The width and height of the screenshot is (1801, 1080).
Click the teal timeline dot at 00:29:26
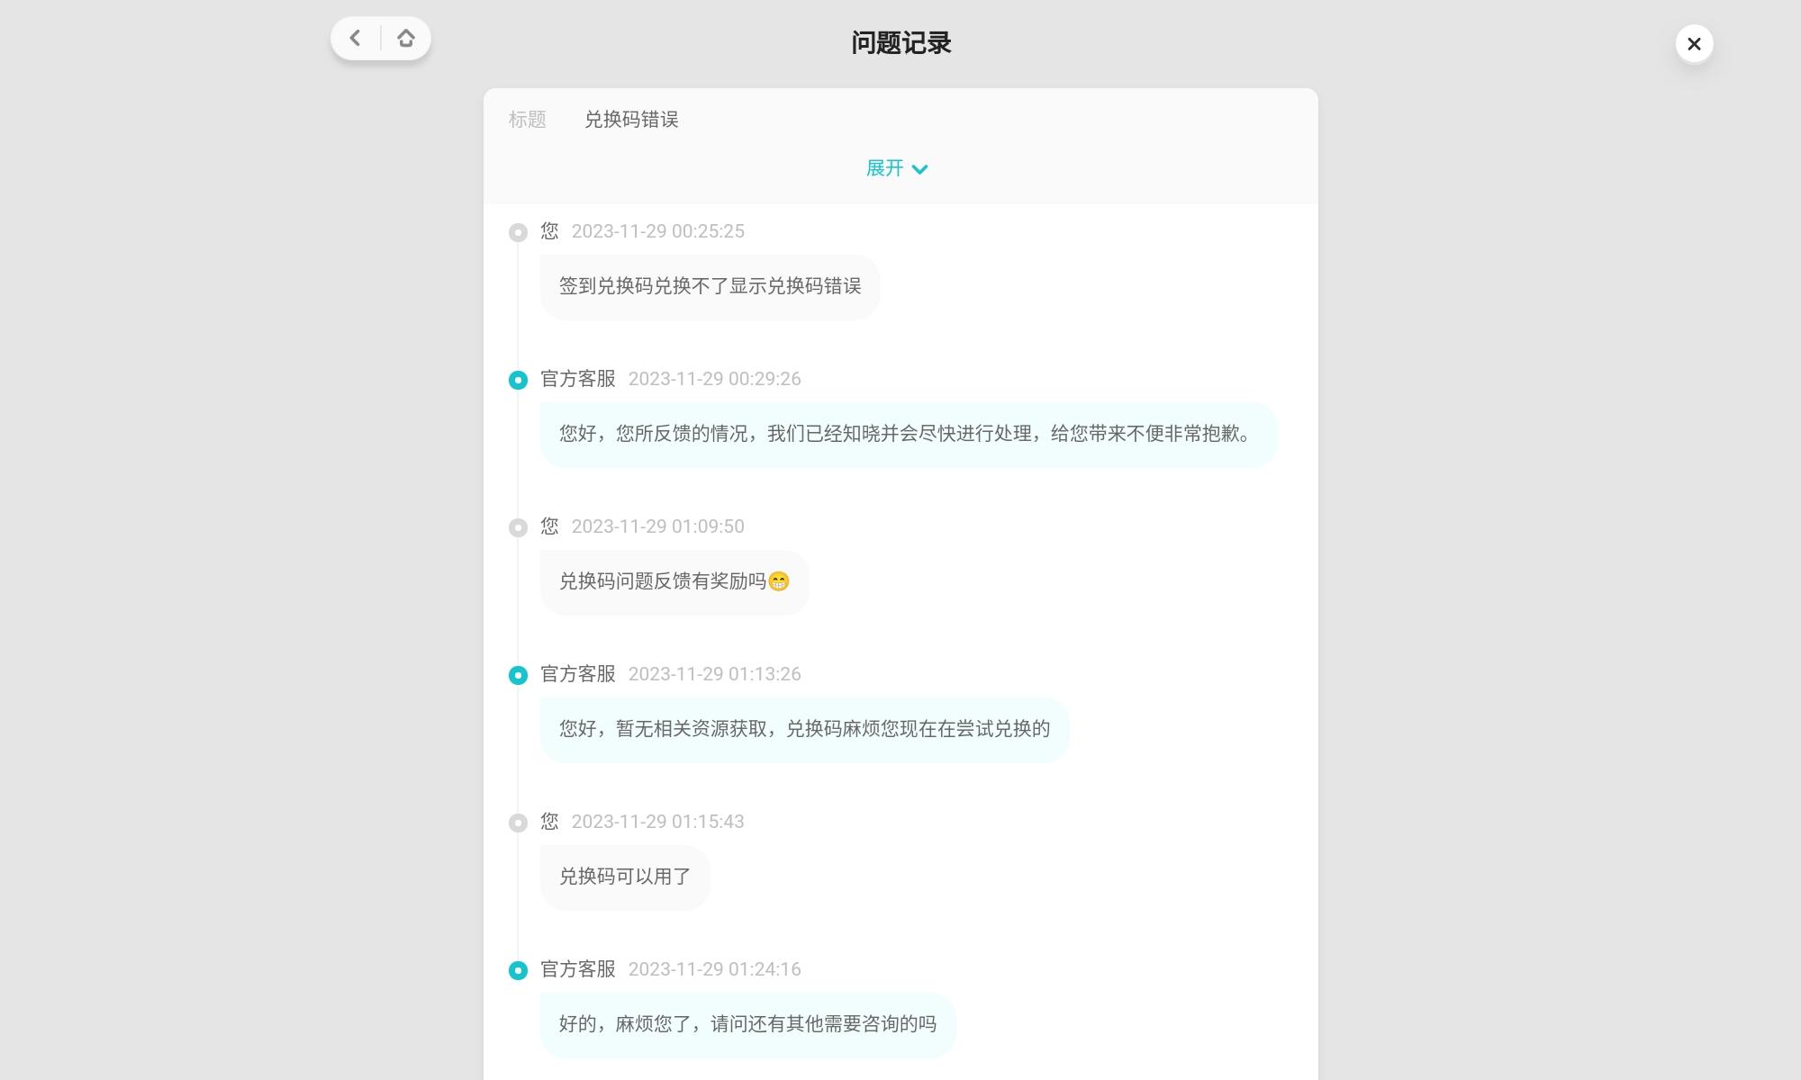pos(518,381)
